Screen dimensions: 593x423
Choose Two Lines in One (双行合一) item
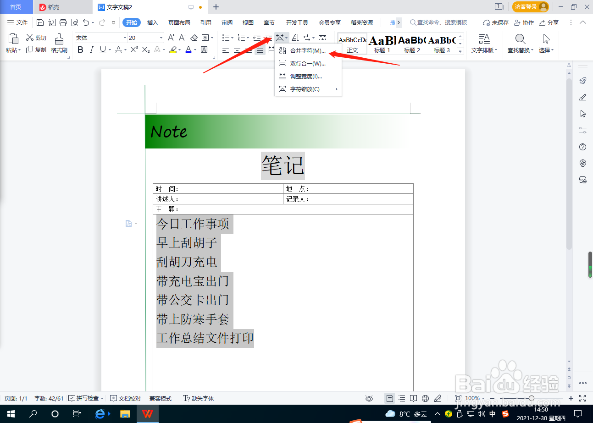point(308,63)
